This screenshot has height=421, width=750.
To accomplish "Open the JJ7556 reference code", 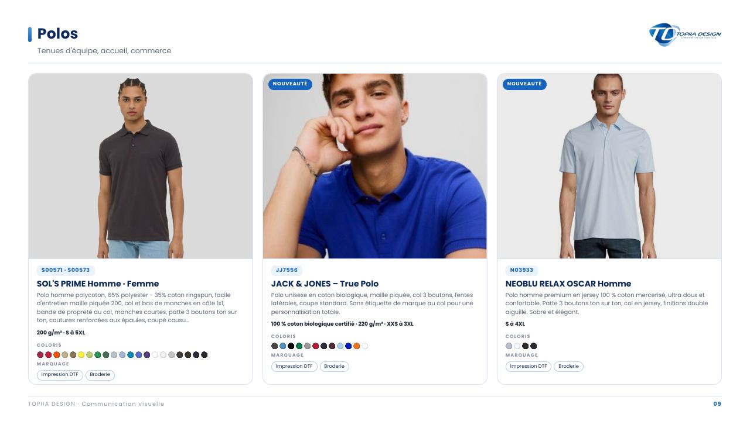I will tap(287, 270).
